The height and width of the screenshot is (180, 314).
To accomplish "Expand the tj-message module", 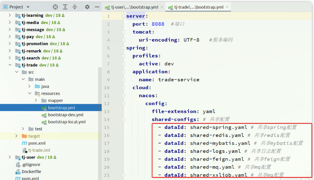I will (x=10, y=29).
